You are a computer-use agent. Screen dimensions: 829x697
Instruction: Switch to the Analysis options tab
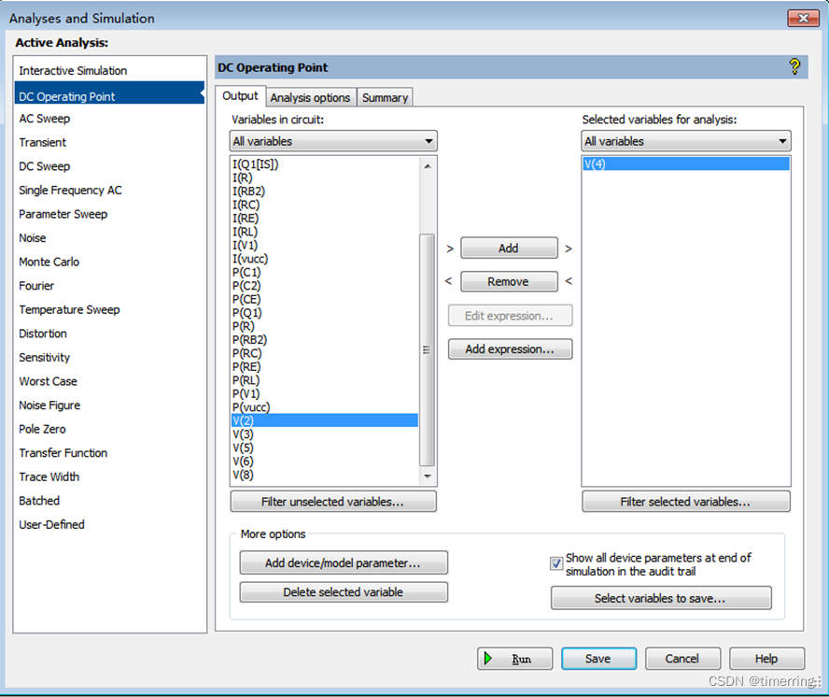[310, 97]
